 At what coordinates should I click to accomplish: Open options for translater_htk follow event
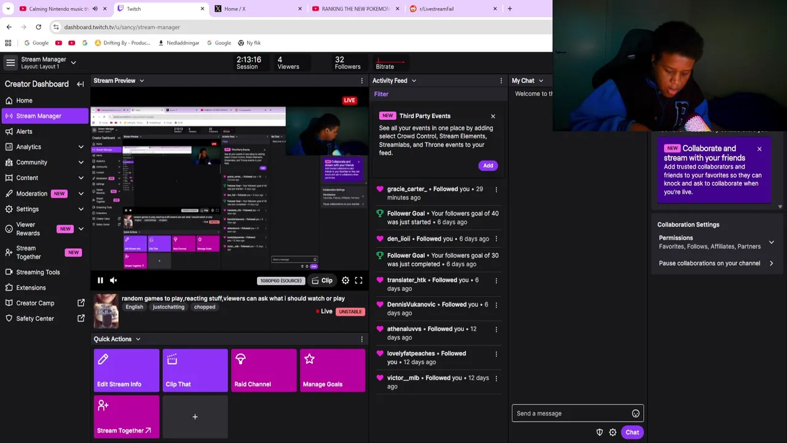[496, 281]
